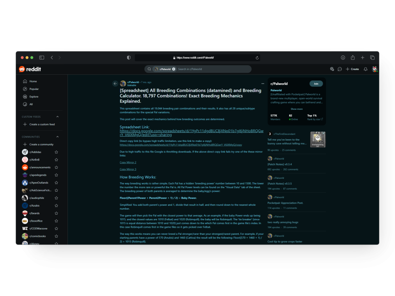Open Copy Mirror 2 link

pyautogui.click(x=128, y=162)
